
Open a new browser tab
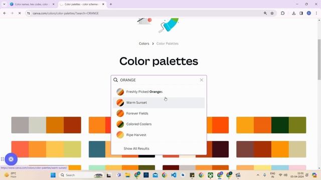pyautogui.click(x=111, y=4)
